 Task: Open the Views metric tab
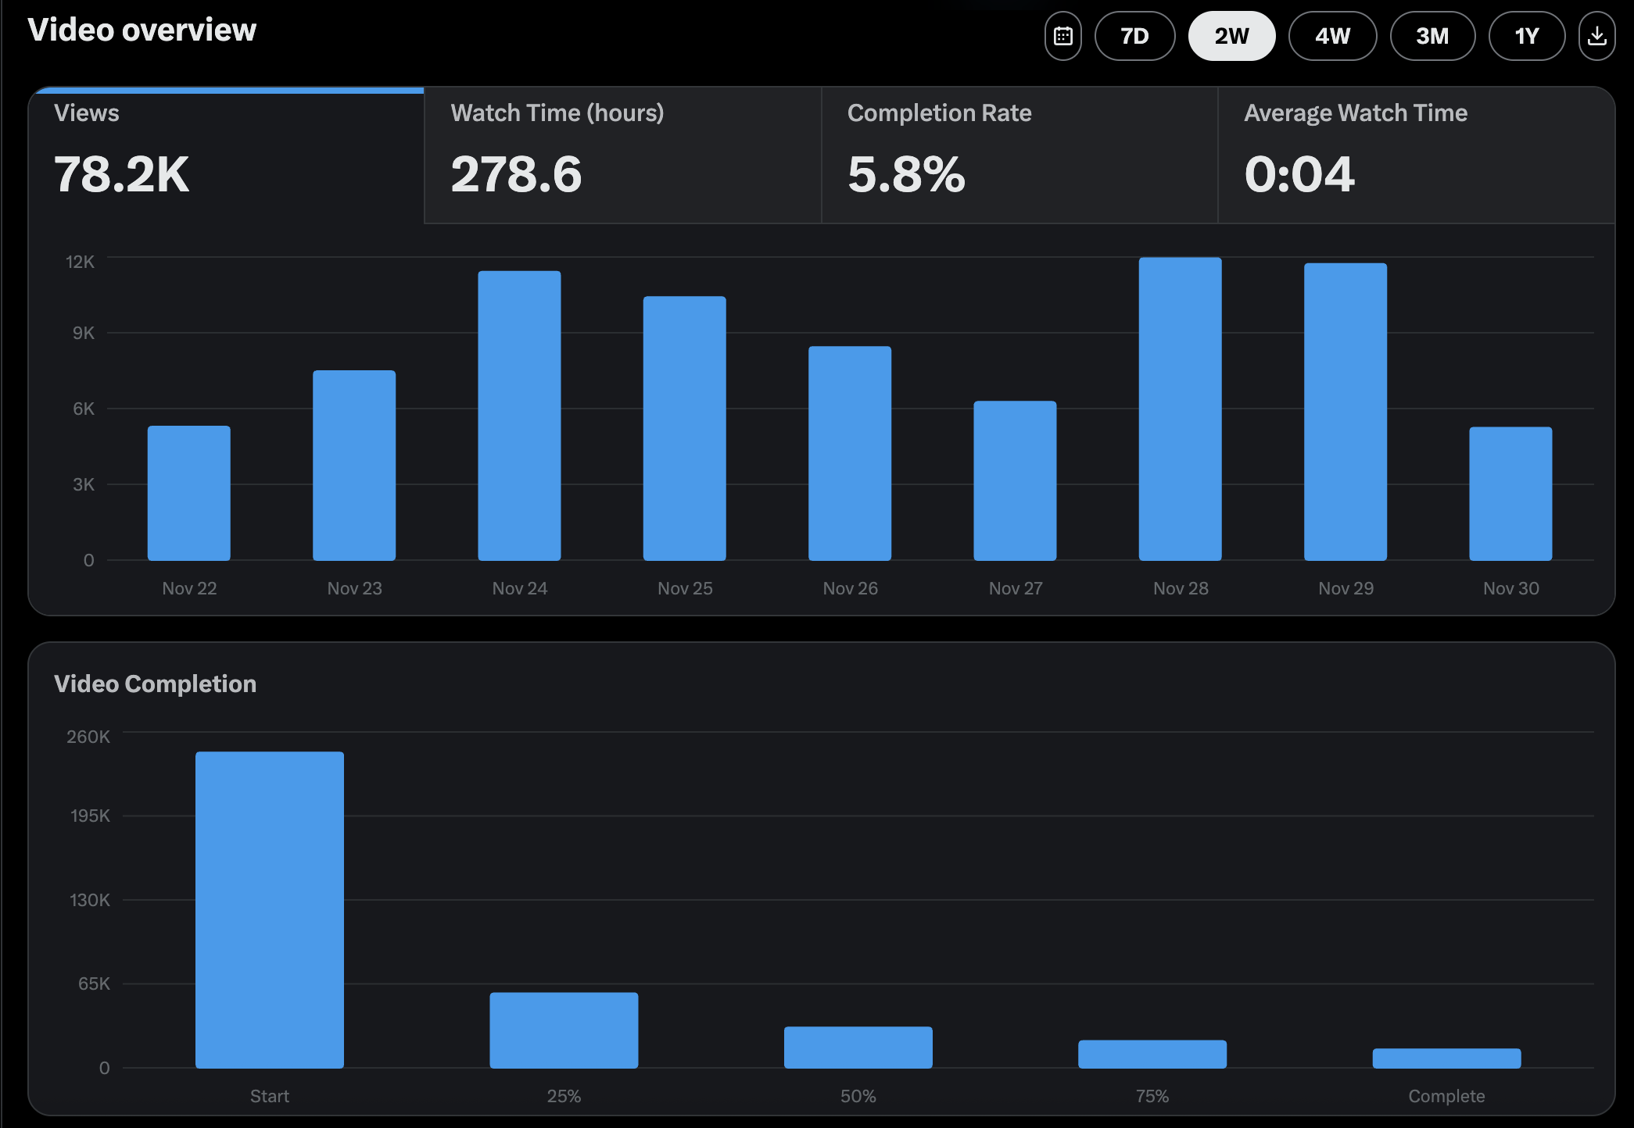coord(227,155)
